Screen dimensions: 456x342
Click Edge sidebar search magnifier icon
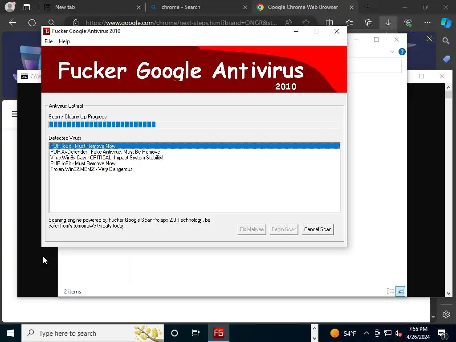click(446, 41)
